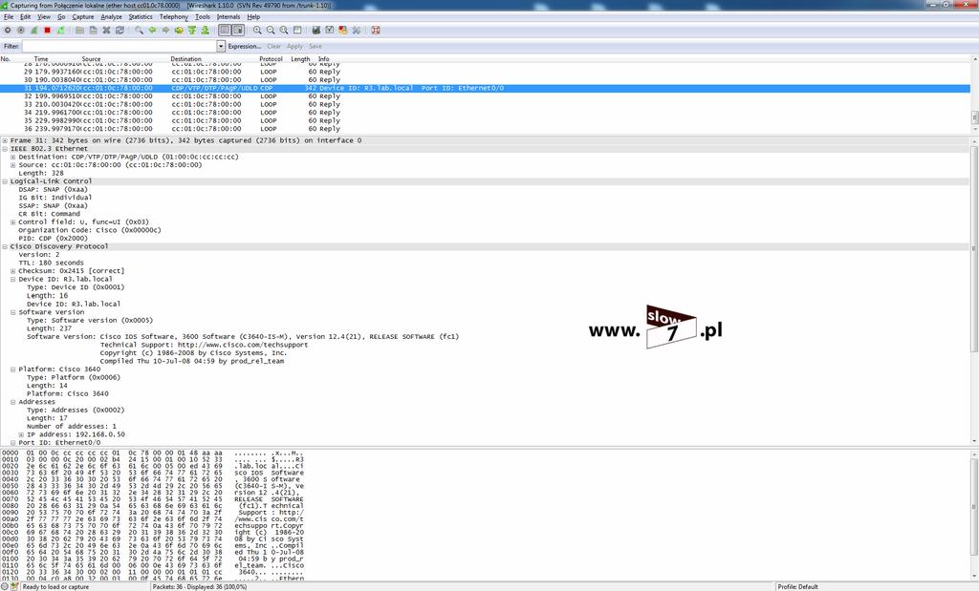Image resolution: width=979 pixels, height=591 pixels.
Task: Reload the capture file
Action: coord(120,30)
